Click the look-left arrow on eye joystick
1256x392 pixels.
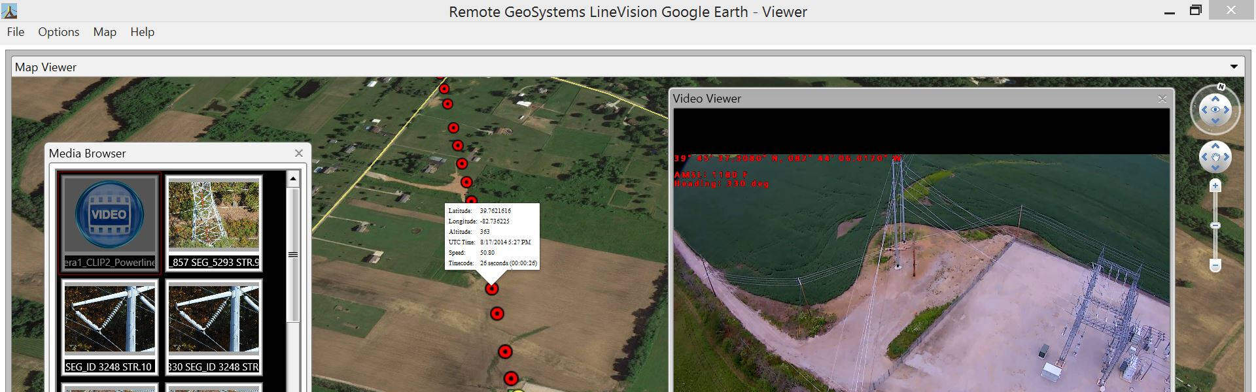1204,110
